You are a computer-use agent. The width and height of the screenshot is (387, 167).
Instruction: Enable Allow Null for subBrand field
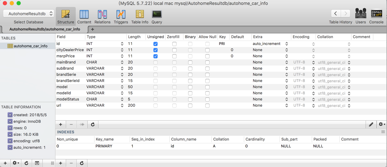[207, 68]
